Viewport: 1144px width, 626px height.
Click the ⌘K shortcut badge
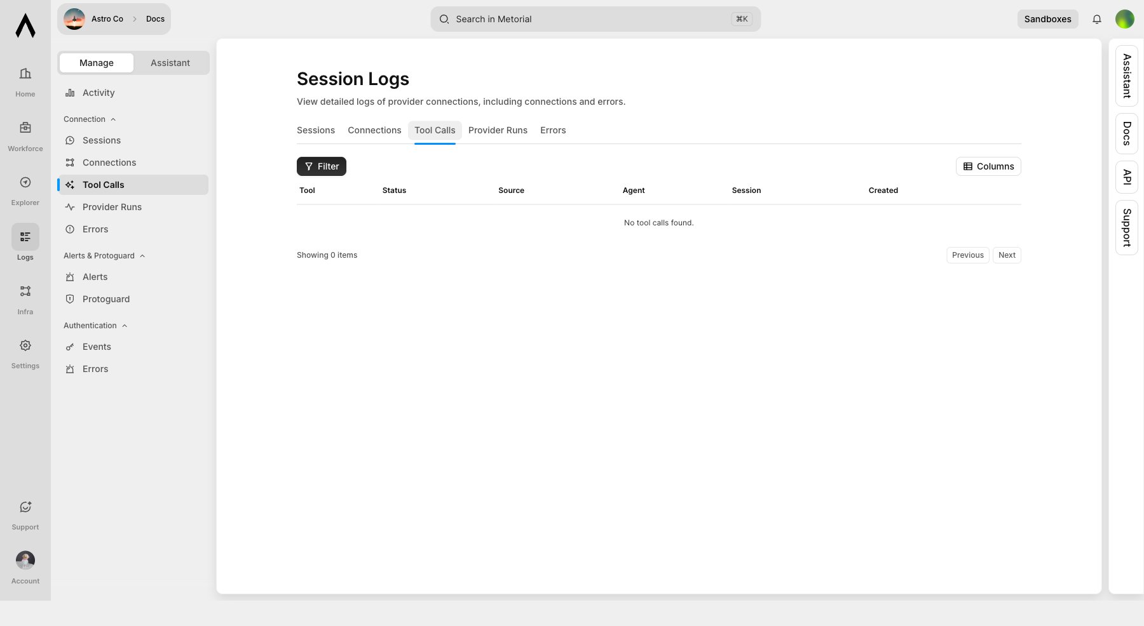tap(742, 19)
